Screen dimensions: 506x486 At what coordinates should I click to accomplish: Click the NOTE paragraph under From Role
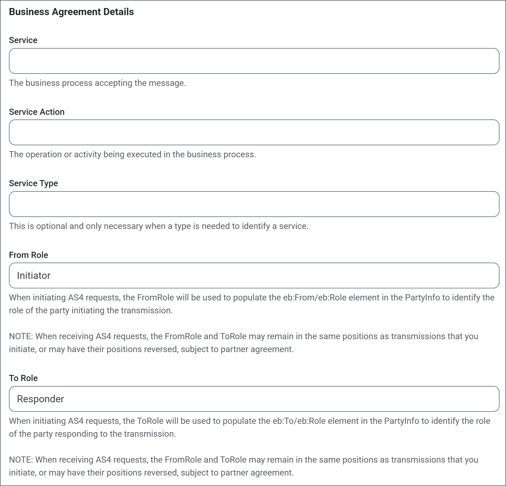pos(243,343)
